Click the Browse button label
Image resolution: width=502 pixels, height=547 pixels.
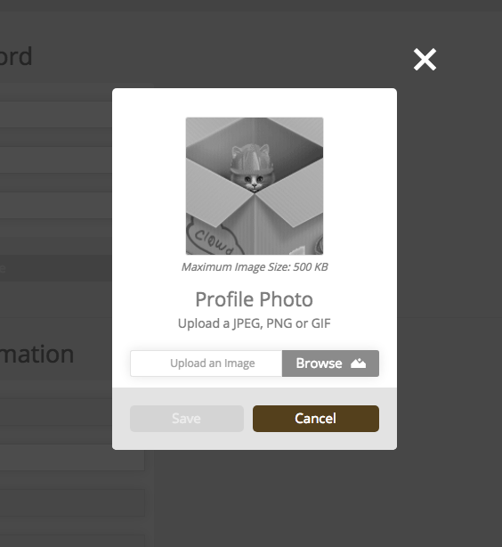coord(319,363)
